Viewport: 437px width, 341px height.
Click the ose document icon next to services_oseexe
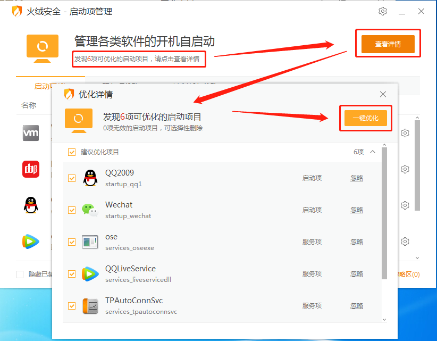coord(90,242)
